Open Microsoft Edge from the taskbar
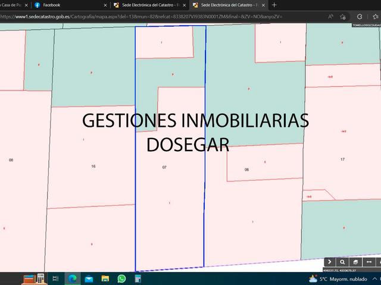This screenshot has width=381, height=285. 73,278
